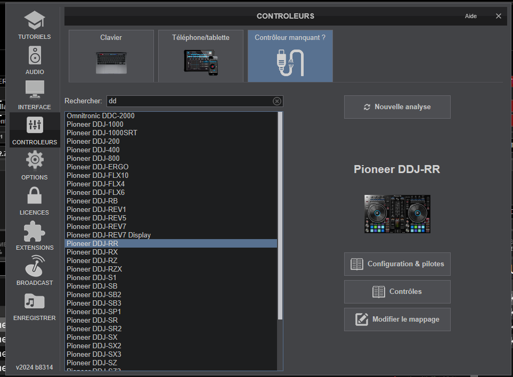Select Pioneer DDJ-FLX6 in the list
The height and width of the screenshot is (377, 513).
(171, 192)
